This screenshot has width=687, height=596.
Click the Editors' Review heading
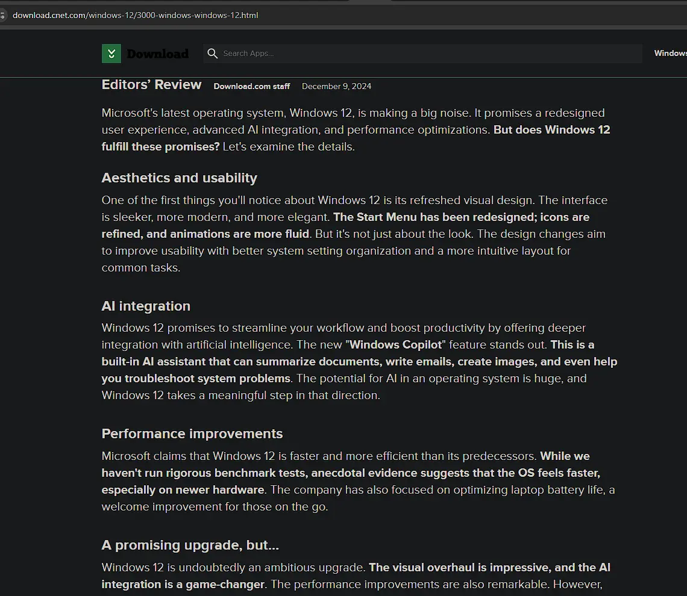click(x=152, y=84)
